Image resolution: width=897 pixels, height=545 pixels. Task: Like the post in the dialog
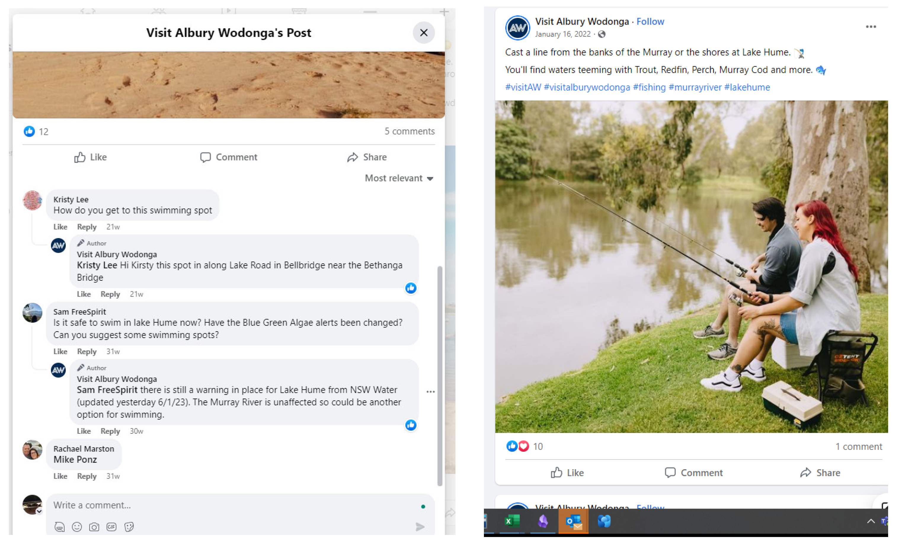coord(90,157)
